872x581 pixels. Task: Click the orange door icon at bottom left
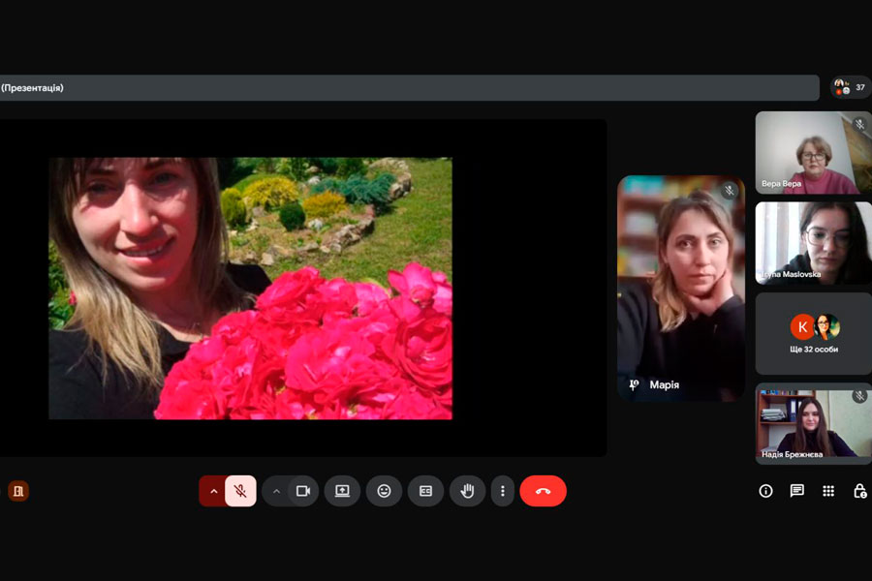[18, 491]
